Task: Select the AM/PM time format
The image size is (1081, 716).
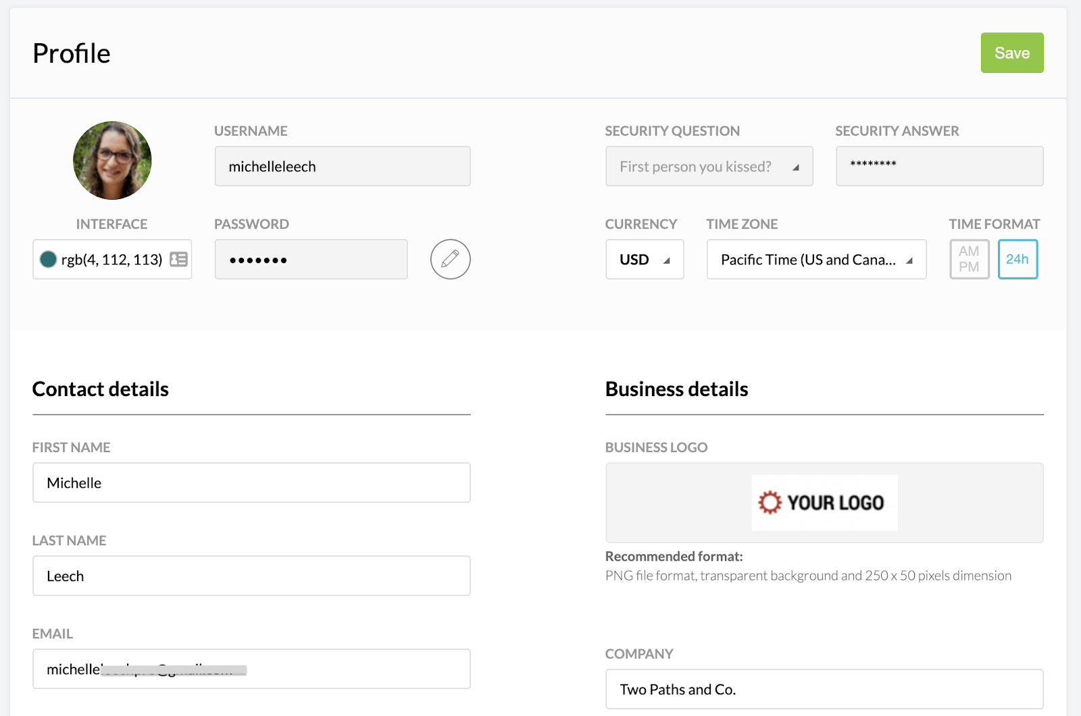Action: click(969, 259)
